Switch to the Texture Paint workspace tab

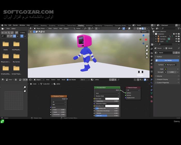point(71,25)
